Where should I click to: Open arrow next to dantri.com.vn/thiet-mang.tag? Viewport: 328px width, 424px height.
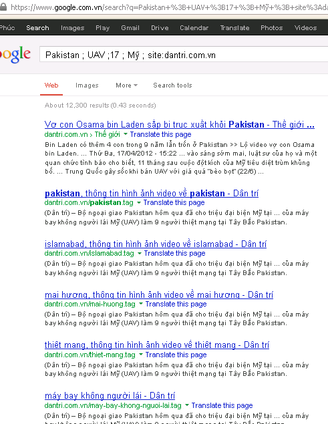point(141,355)
